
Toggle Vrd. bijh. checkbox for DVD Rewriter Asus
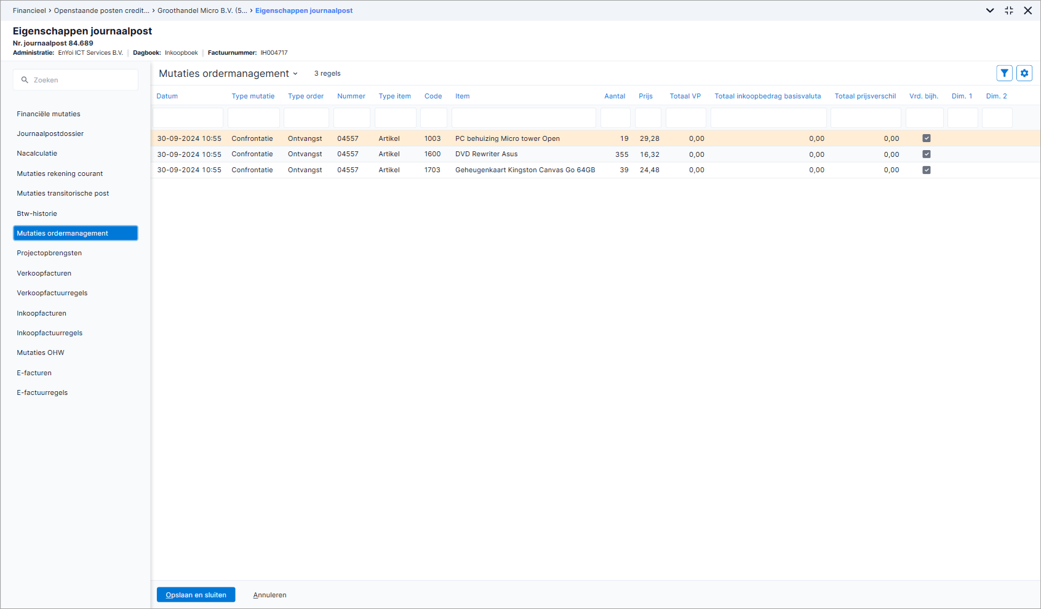pos(927,154)
